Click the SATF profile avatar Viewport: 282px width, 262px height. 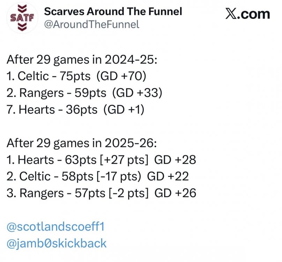(x=22, y=17)
